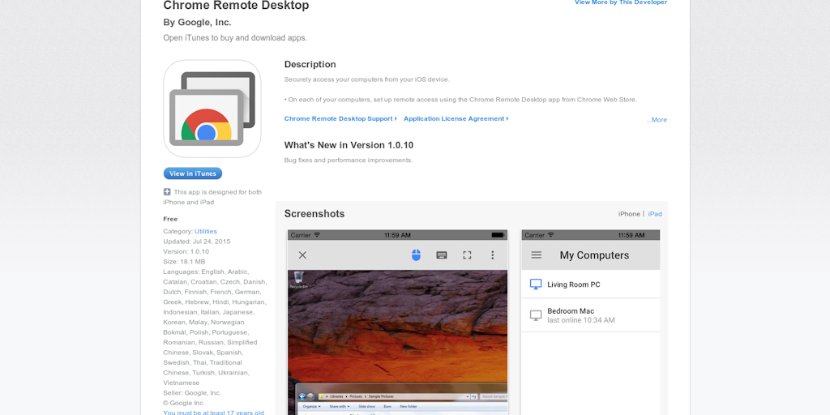The image size is (830, 415).
Task: Click the Updated: Jul 24, 2015 line
Action: tap(197, 242)
